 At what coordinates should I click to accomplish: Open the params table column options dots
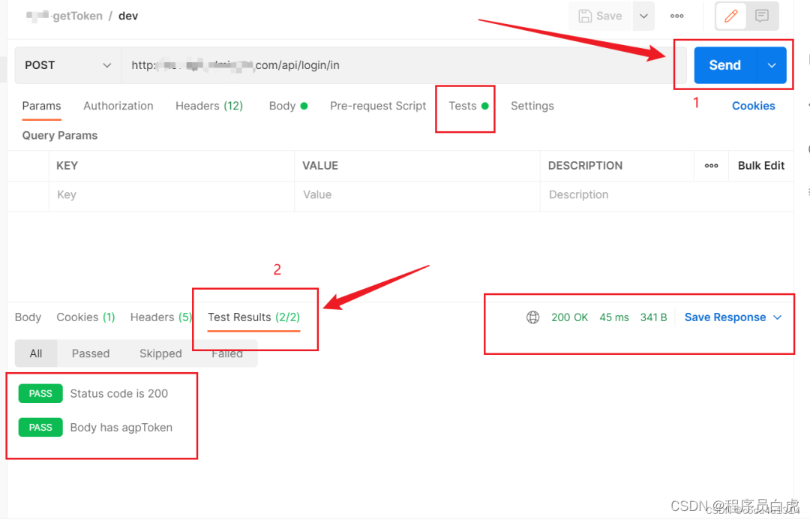711,166
